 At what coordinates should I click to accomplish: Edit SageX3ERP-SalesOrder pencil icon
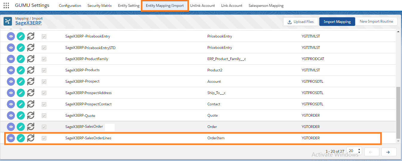click(x=21, y=127)
